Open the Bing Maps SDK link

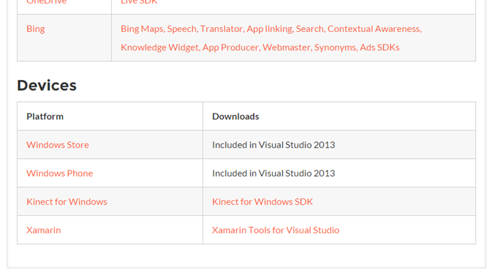[142, 29]
